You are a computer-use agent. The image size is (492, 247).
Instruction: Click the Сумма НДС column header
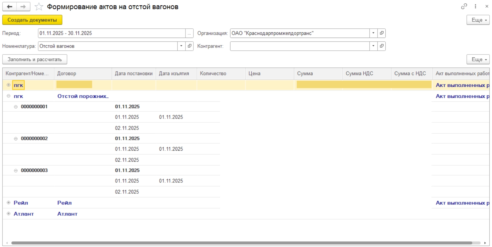coord(367,74)
